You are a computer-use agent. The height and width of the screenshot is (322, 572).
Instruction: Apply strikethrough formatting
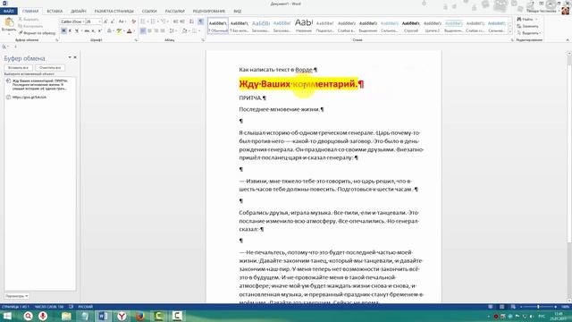tap(87, 31)
